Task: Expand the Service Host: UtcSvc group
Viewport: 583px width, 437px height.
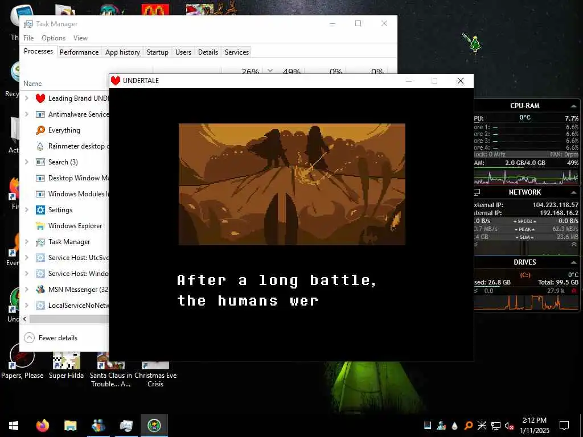Action: pyautogui.click(x=27, y=257)
